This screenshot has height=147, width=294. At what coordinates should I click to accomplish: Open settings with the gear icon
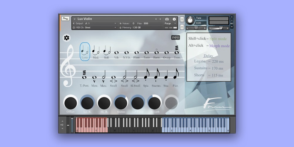[67, 38]
